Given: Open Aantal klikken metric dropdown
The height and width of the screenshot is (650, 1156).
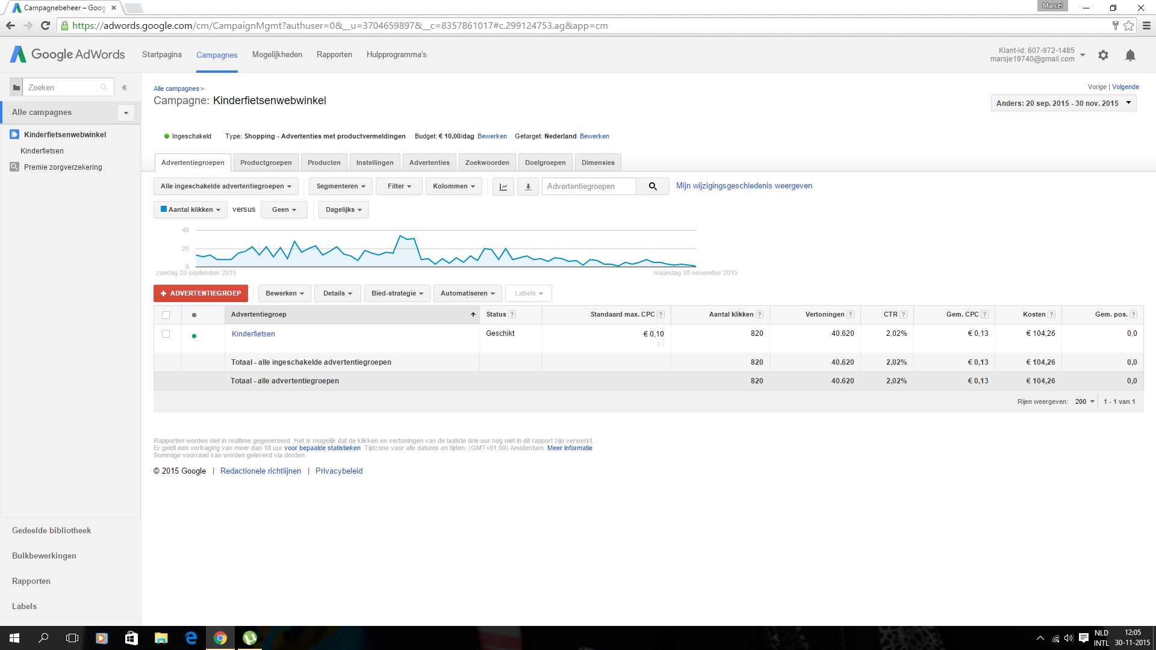Looking at the screenshot, I should [x=190, y=209].
